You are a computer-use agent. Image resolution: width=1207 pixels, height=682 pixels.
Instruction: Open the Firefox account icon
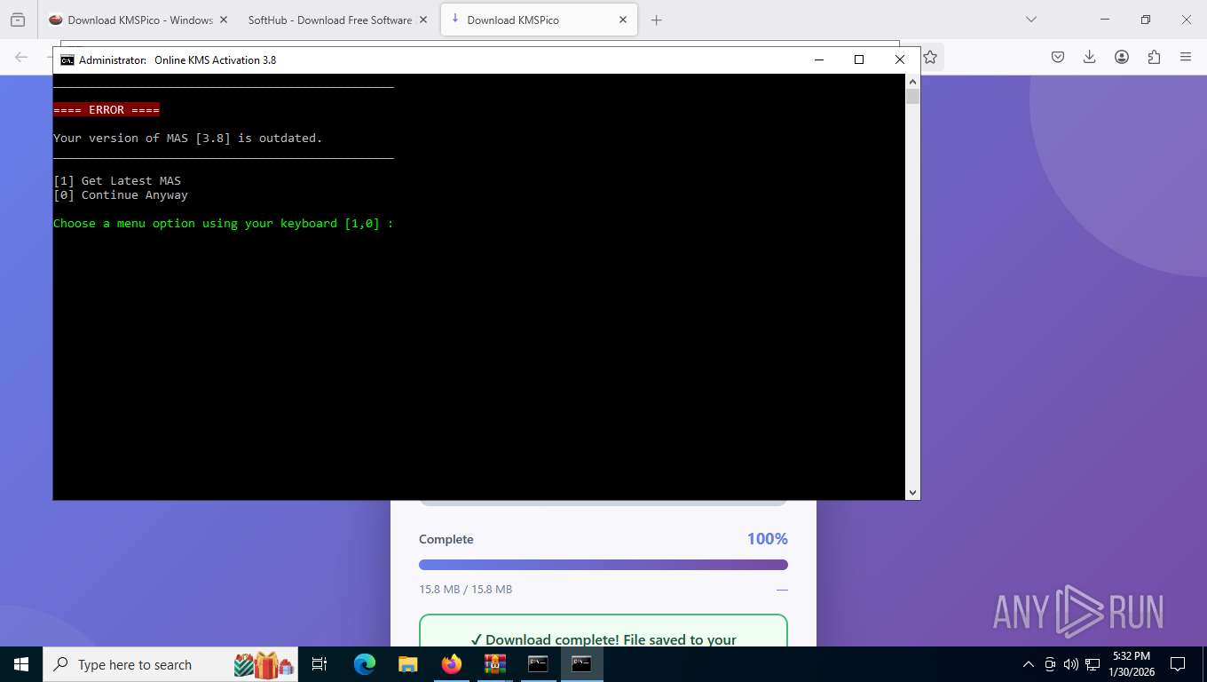(1122, 57)
